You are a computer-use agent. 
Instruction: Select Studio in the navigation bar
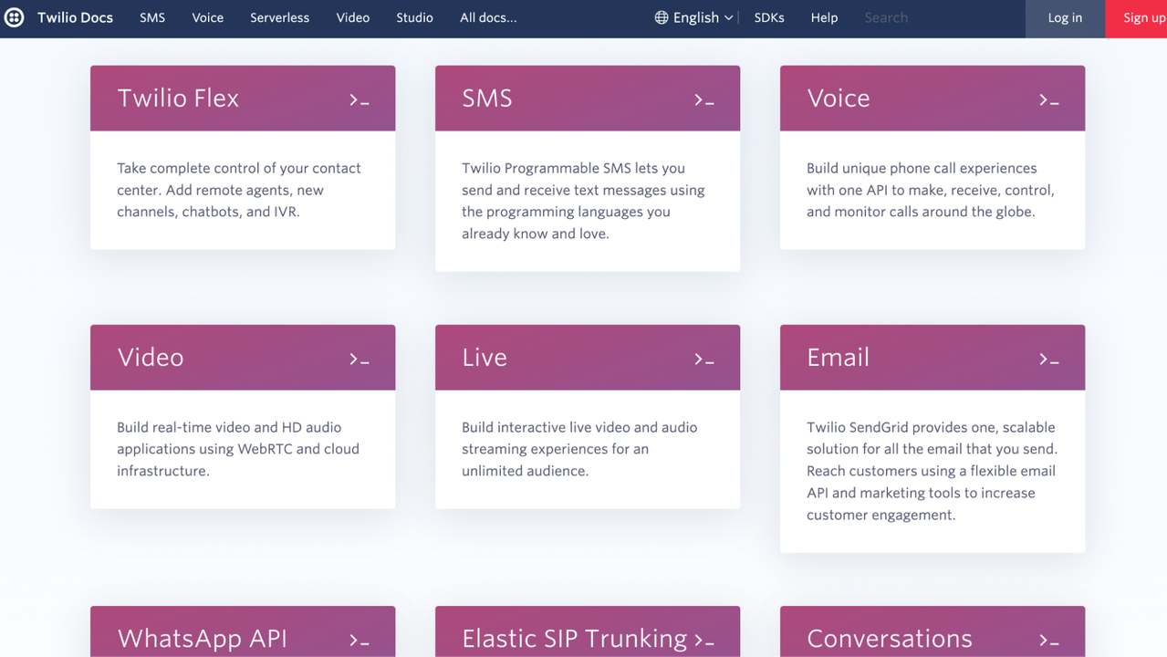click(x=414, y=17)
